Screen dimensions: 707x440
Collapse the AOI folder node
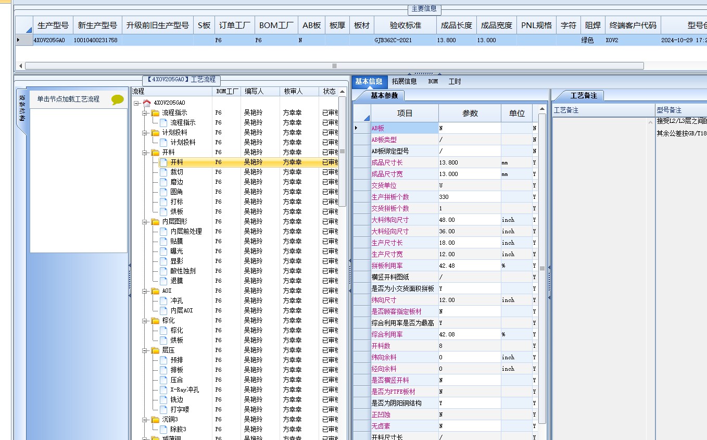pyautogui.click(x=145, y=291)
